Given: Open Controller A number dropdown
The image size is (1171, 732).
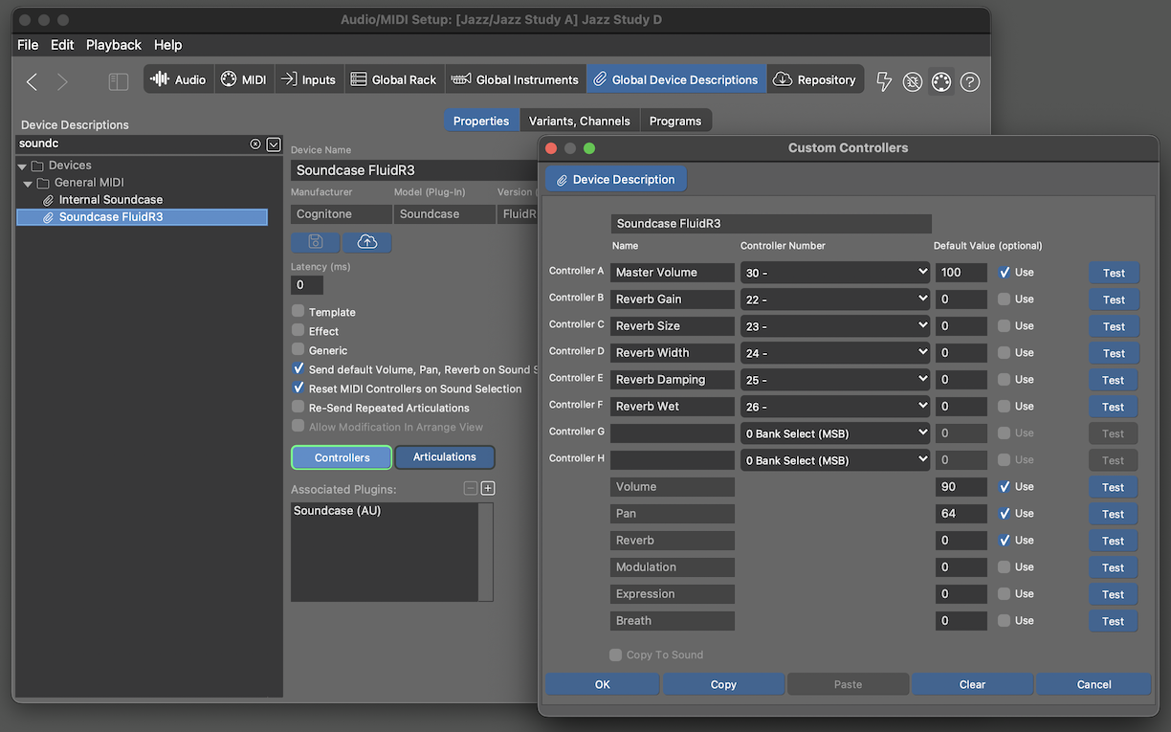Looking at the screenshot, I should click(835, 273).
